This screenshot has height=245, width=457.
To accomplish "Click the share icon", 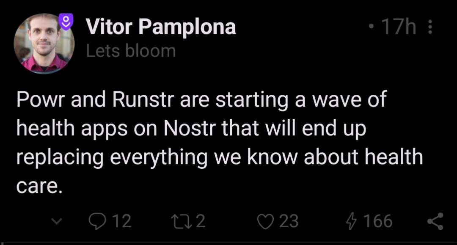I will (x=435, y=221).
